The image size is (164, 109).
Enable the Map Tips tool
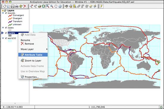91,6
